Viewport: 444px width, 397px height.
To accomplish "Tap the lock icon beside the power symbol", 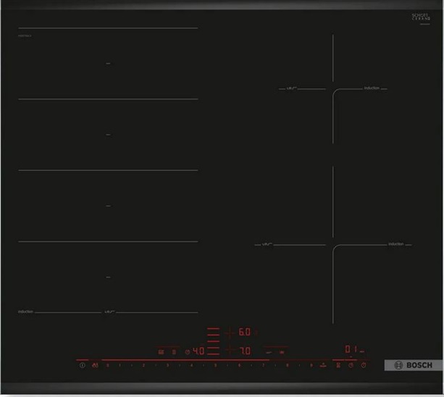I will [x=94, y=366].
